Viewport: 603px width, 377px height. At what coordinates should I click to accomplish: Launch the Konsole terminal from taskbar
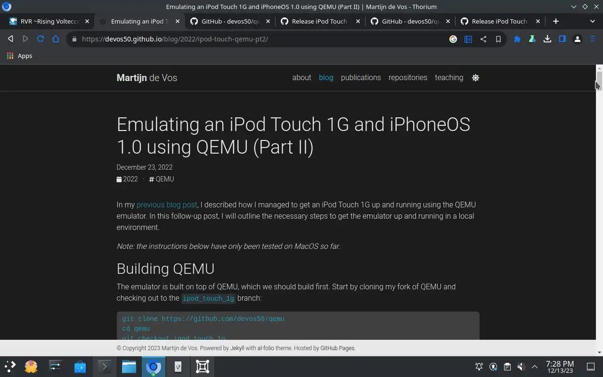105,367
